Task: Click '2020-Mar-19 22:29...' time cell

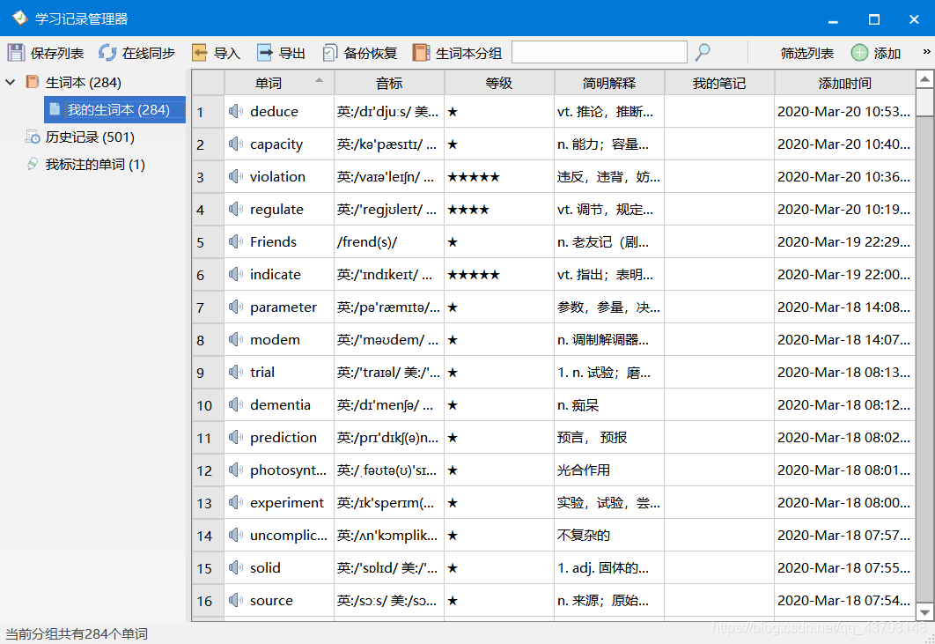Action: (x=844, y=241)
